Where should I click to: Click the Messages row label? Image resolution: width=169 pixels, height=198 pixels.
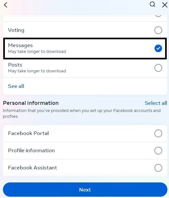click(x=20, y=45)
